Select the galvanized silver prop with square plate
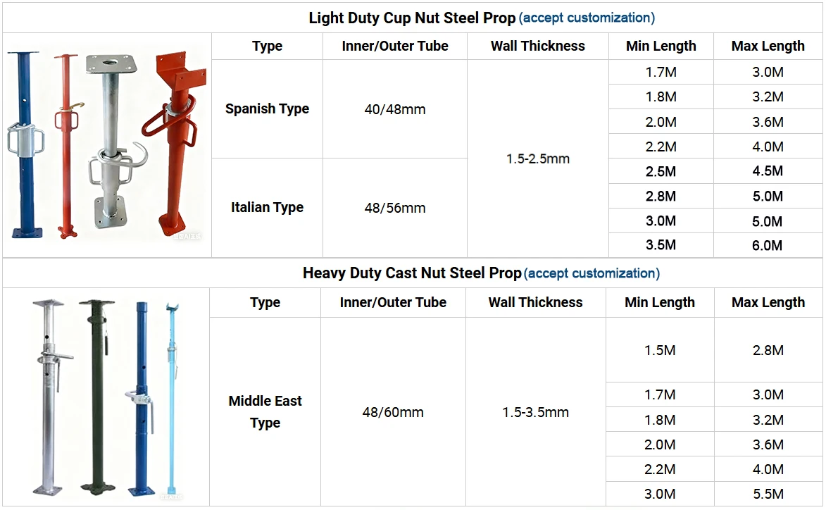Viewport: 826px width, 510px height. (106, 141)
